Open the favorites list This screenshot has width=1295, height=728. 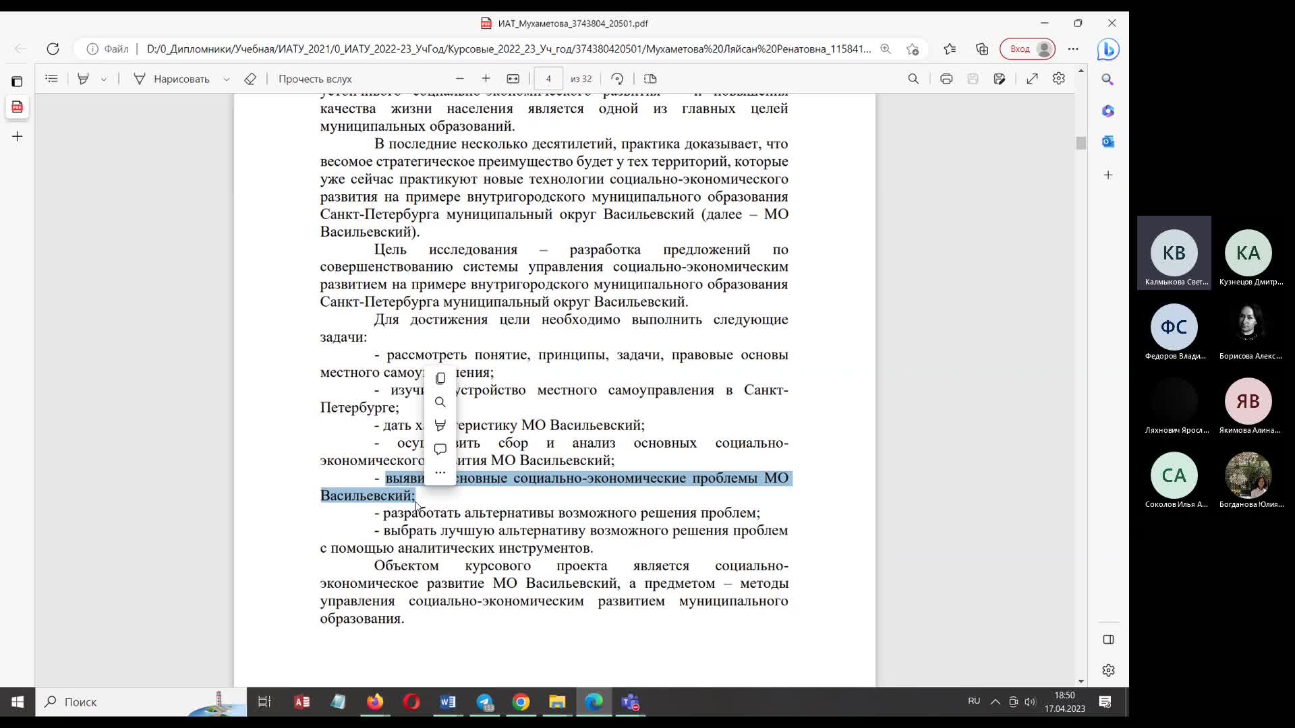click(950, 49)
